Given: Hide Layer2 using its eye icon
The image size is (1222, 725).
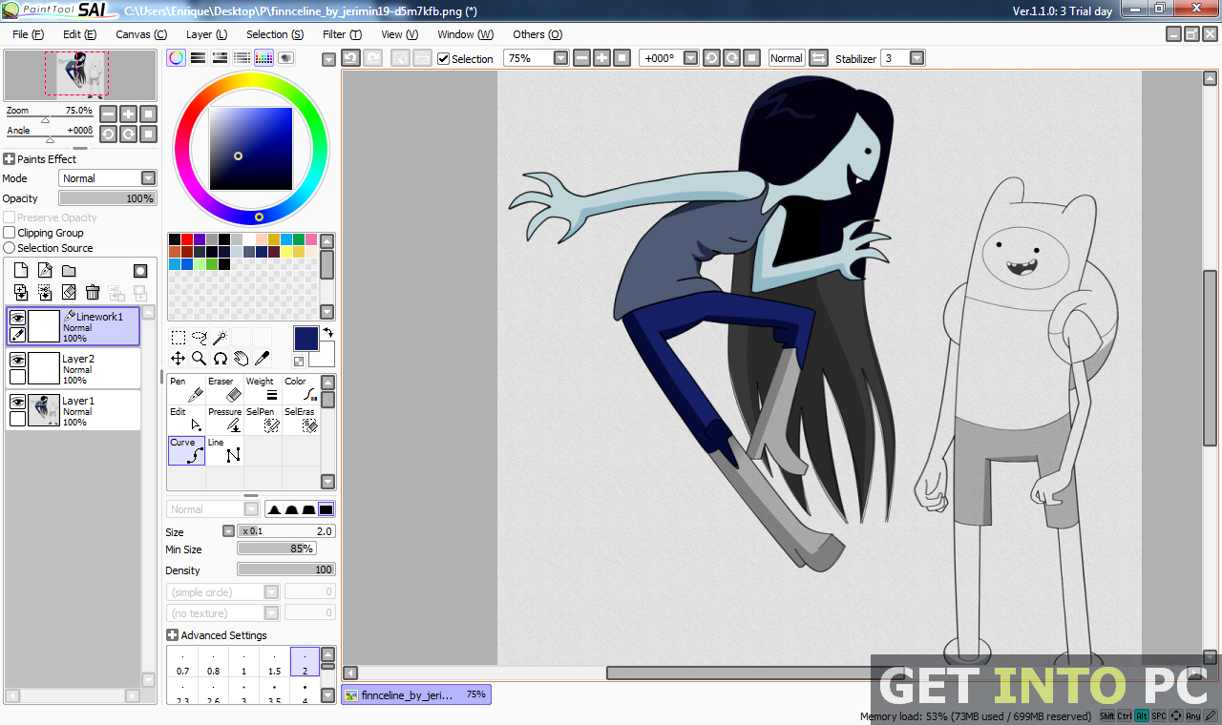Looking at the screenshot, I should pos(17,360).
